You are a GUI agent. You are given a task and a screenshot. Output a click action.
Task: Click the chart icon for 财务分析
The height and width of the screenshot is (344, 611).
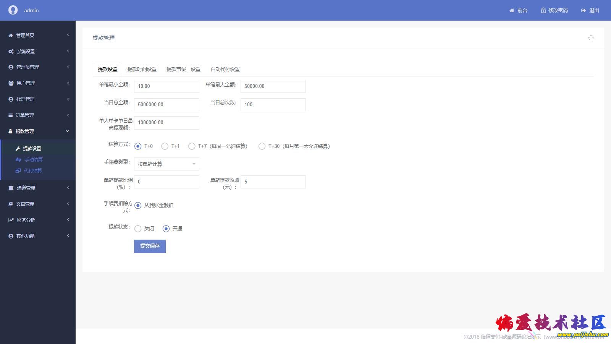[x=11, y=220]
